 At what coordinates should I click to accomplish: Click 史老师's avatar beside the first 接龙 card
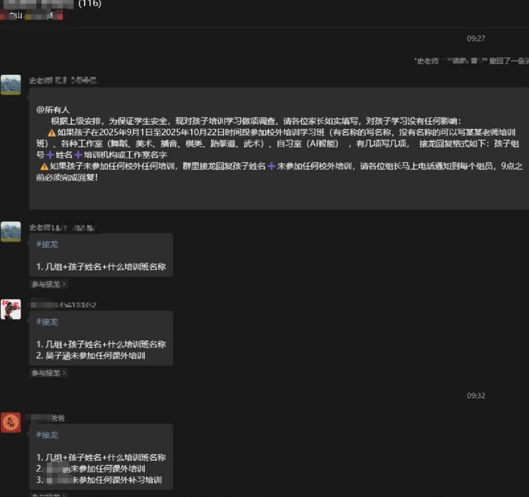tap(11, 233)
